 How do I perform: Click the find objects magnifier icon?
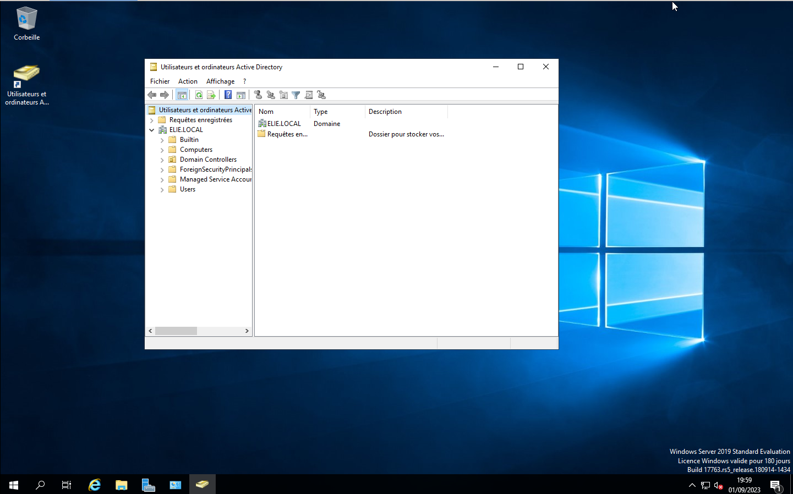(x=309, y=95)
